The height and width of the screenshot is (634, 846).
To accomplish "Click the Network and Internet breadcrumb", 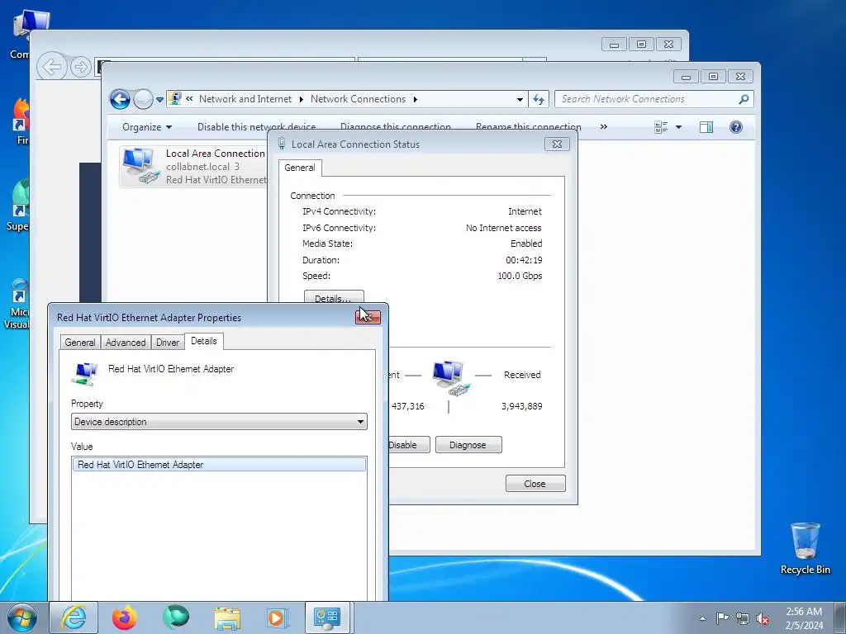I will pos(245,99).
